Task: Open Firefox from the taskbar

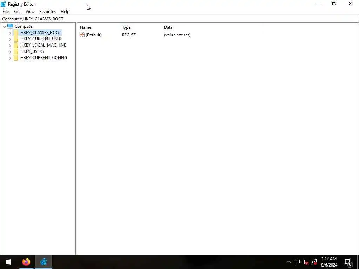Action: pos(26,262)
